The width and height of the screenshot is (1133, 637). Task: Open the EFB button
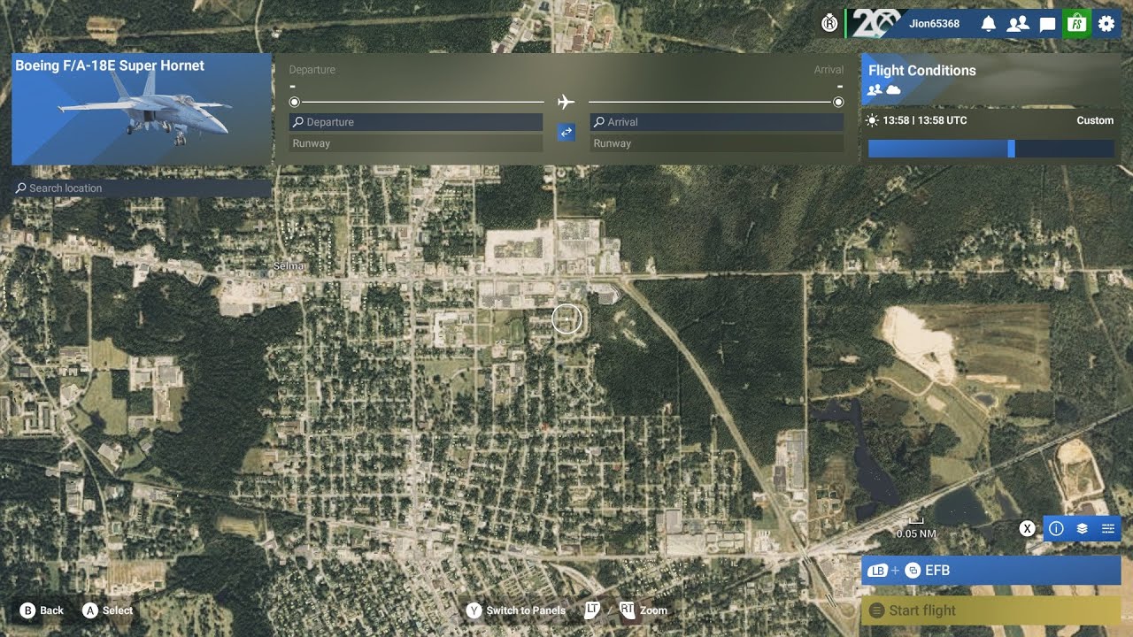991,571
